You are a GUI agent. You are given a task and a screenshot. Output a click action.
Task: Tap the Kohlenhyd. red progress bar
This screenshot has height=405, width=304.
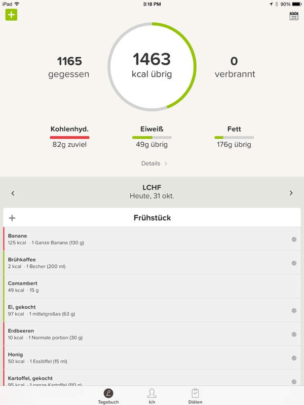click(70, 137)
